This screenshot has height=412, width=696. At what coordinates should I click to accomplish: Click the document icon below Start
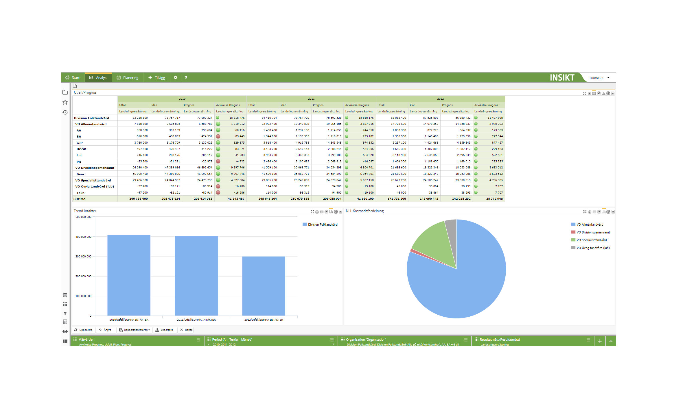coord(75,86)
